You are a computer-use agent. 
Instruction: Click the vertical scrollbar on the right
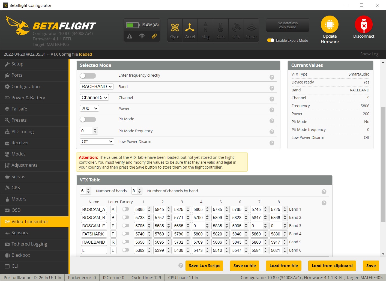pos(383,164)
